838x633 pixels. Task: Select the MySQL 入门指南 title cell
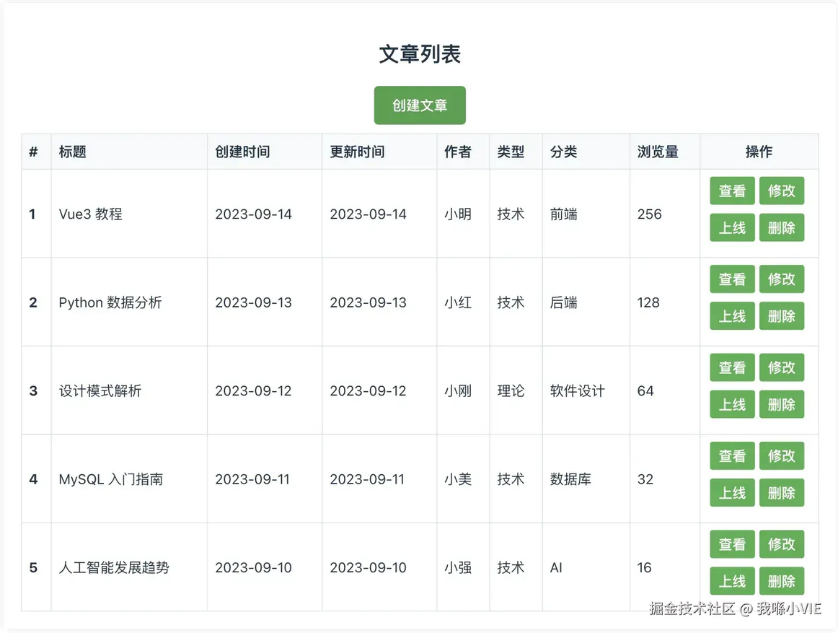129,479
